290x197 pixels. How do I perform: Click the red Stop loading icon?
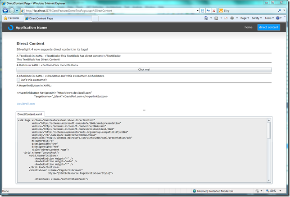click(x=214, y=11)
